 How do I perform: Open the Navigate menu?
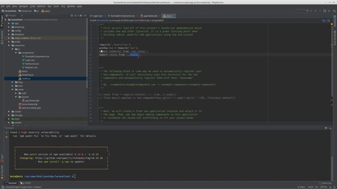pos(23,6)
